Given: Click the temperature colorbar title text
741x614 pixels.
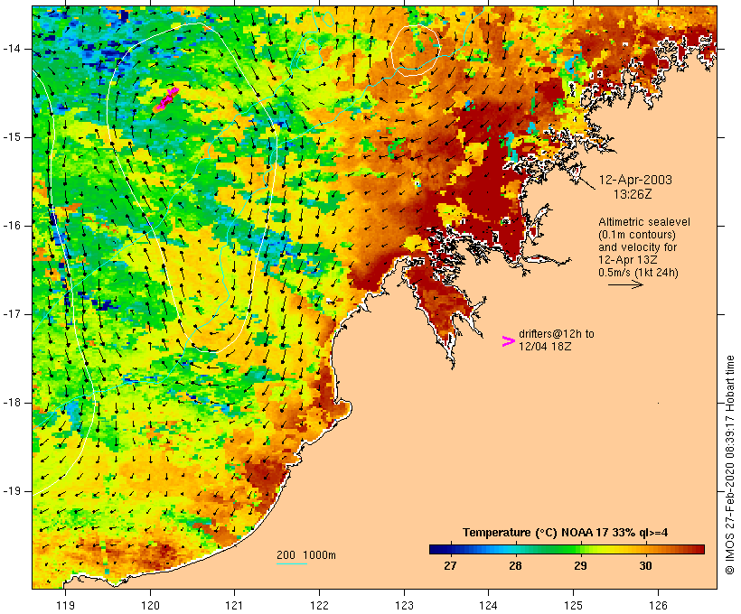Looking at the screenshot, I should pos(565,533).
